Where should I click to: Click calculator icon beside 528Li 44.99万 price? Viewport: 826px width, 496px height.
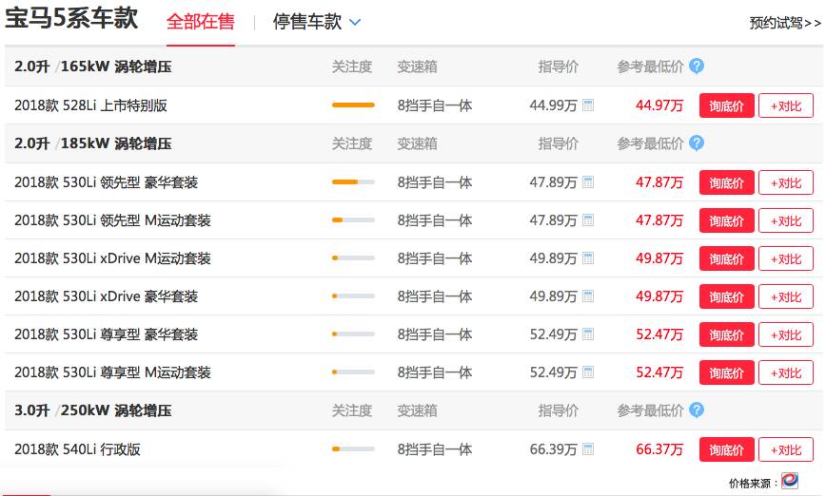588,105
